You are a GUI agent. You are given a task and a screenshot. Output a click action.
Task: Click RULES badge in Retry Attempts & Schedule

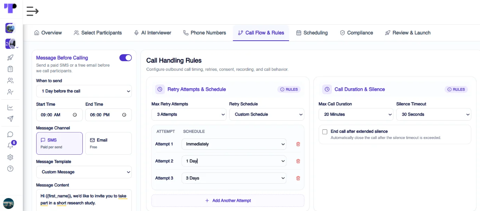coord(289,89)
